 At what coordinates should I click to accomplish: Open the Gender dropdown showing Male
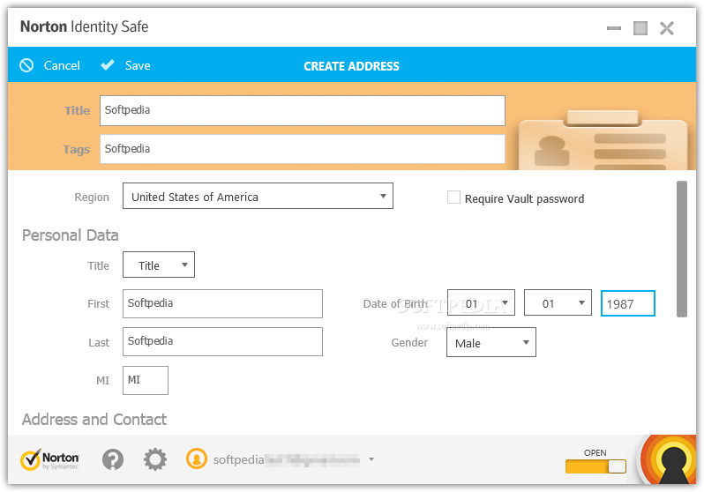(491, 342)
